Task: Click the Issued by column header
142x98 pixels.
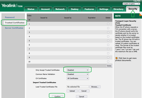Action: [x=68, y=18]
